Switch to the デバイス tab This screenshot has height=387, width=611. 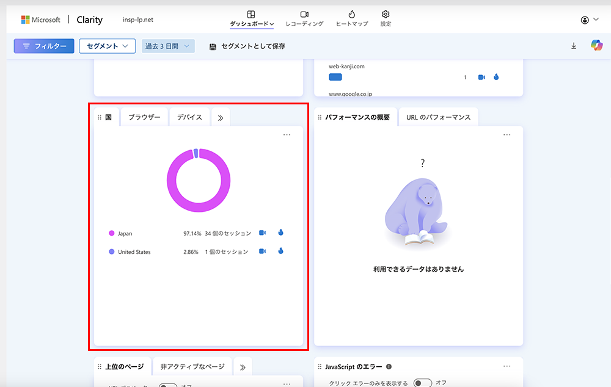point(189,117)
